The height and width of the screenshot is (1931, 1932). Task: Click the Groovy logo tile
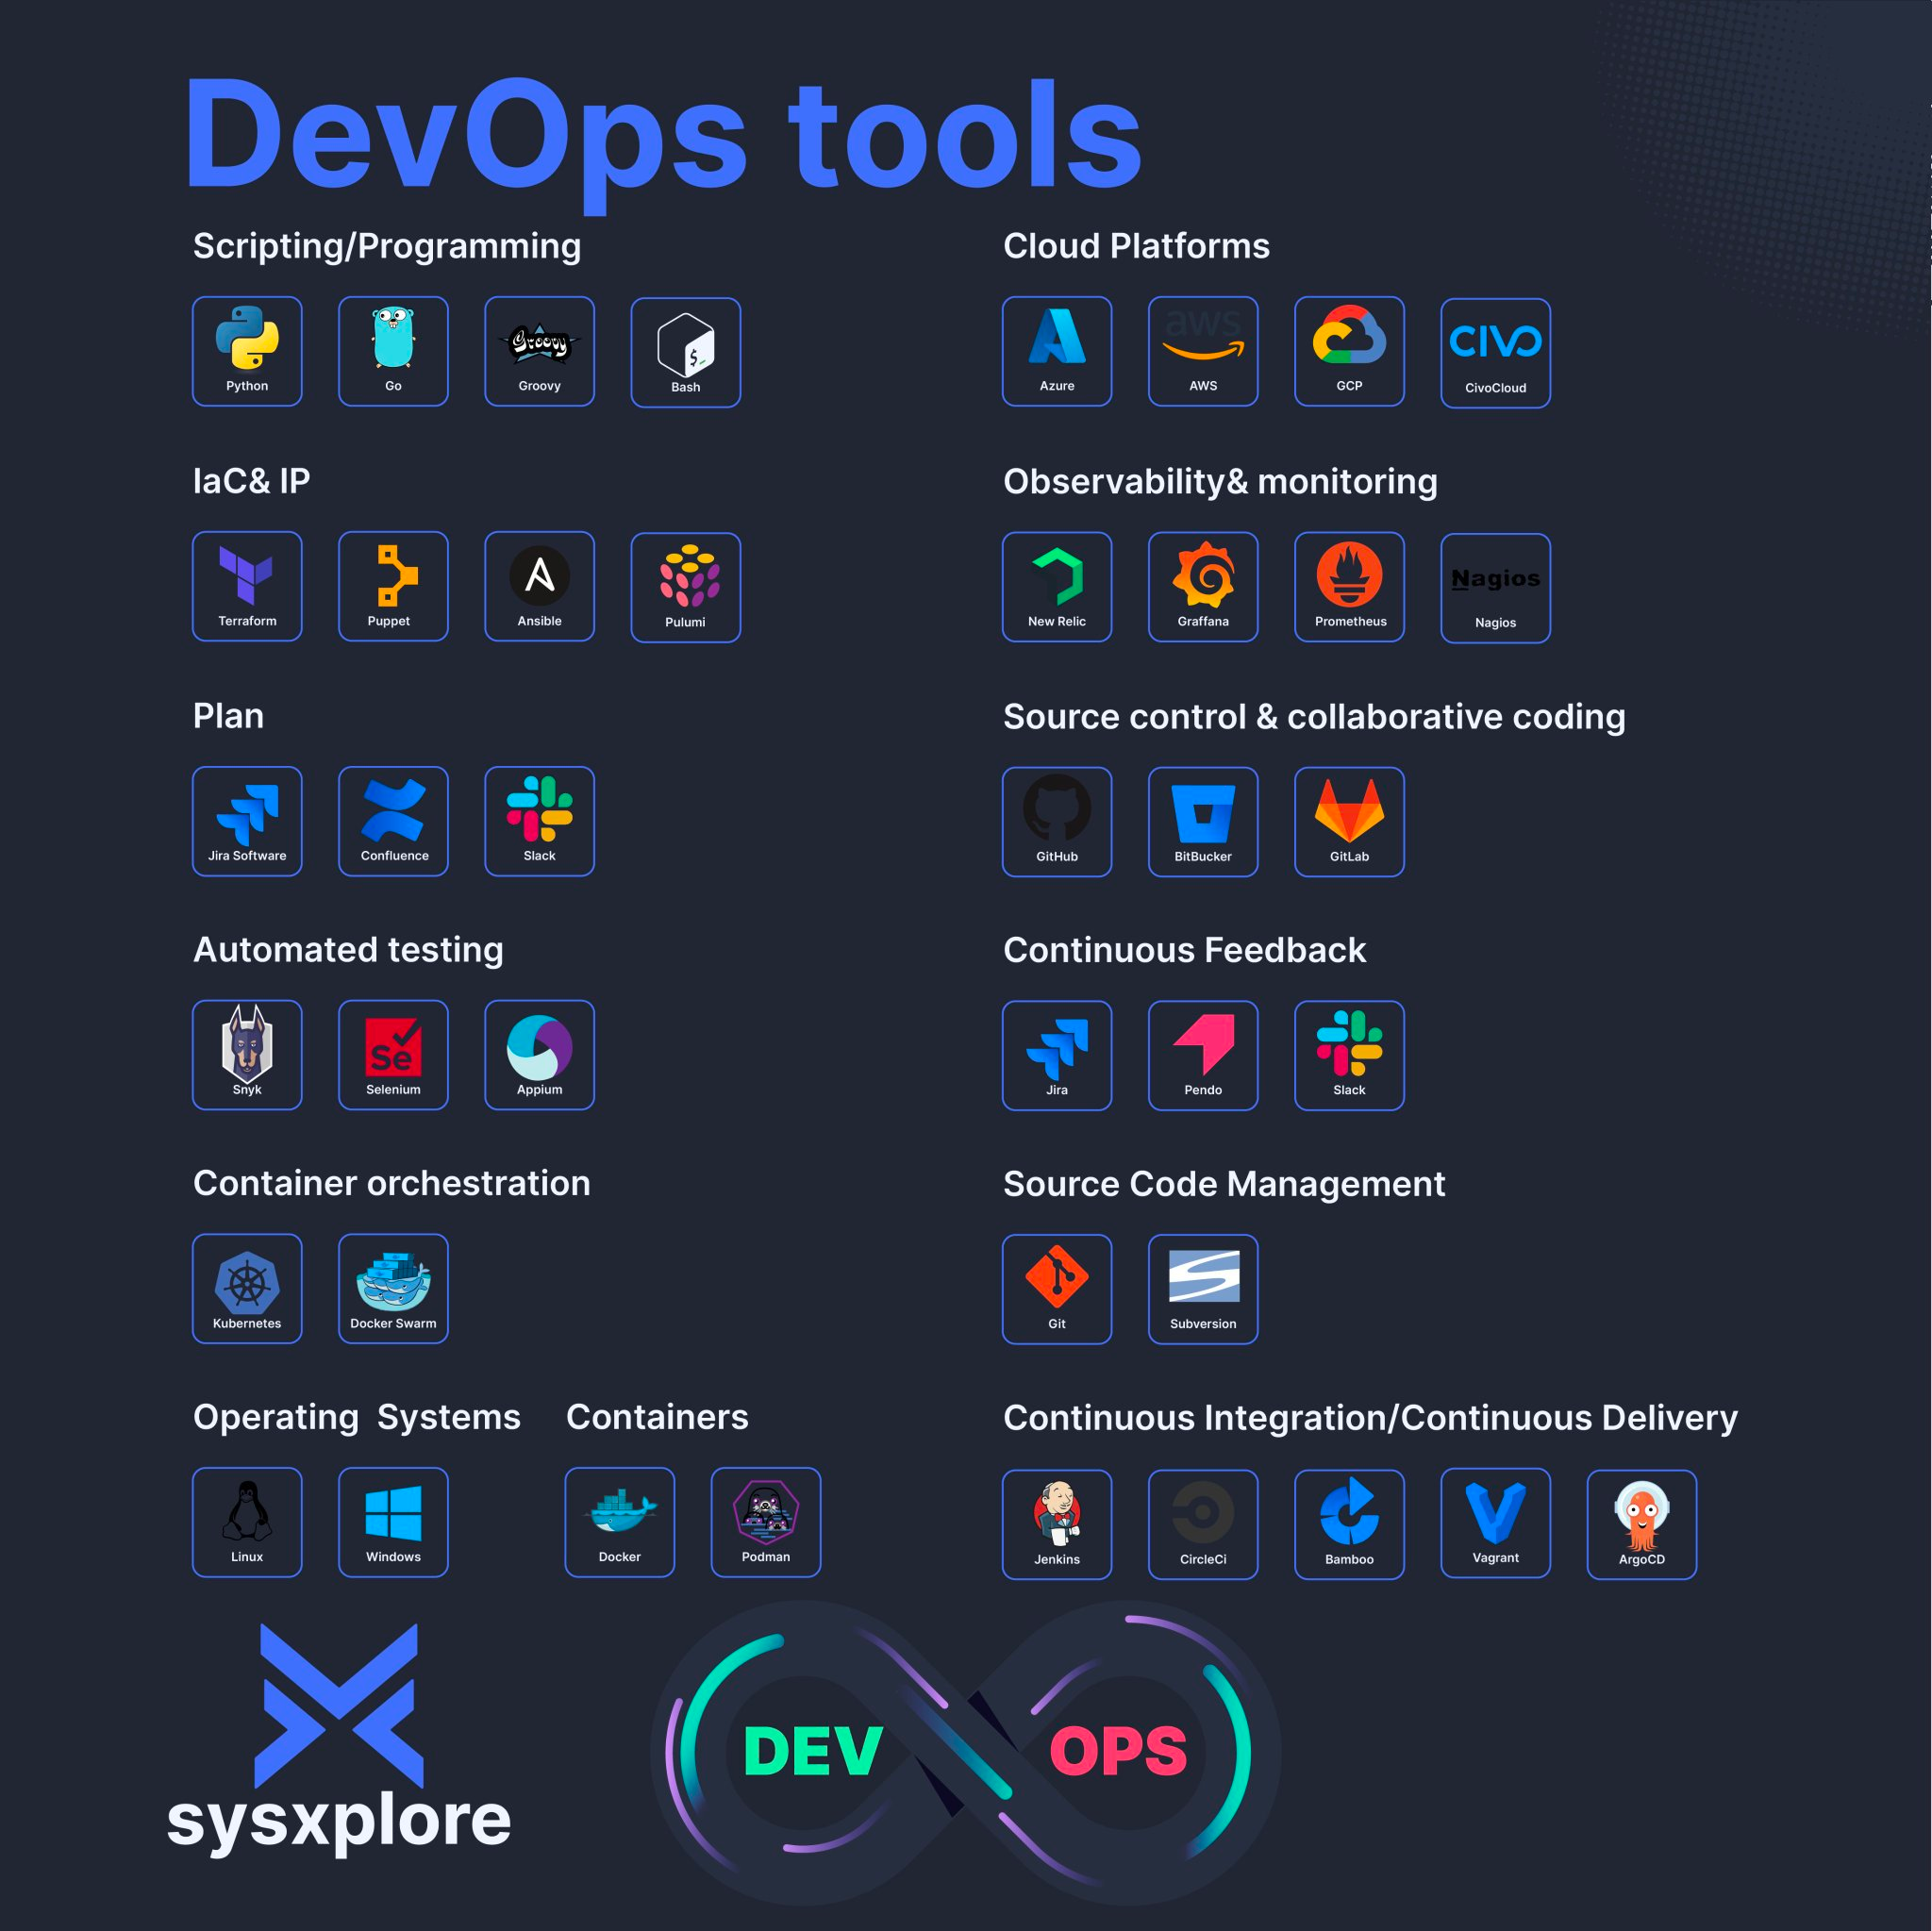[x=539, y=351]
